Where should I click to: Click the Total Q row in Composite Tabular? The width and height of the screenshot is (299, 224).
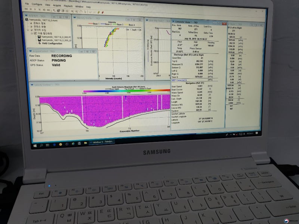click(x=192, y=77)
